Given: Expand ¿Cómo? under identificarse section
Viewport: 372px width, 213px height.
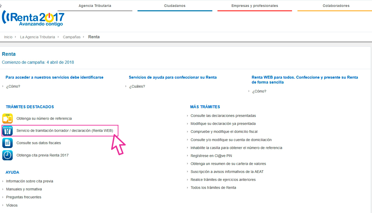Looking at the screenshot, I should pyautogui.click(x=13, y=86).
